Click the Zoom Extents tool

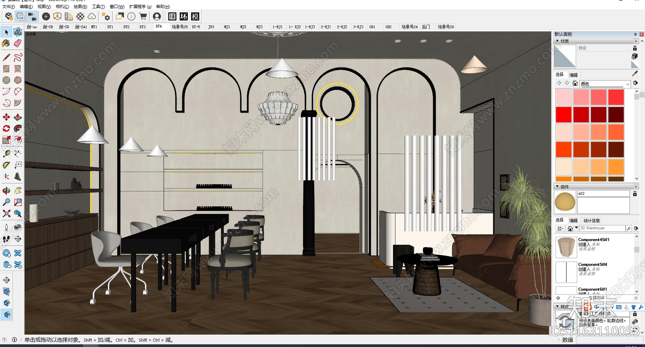[6, 213]
